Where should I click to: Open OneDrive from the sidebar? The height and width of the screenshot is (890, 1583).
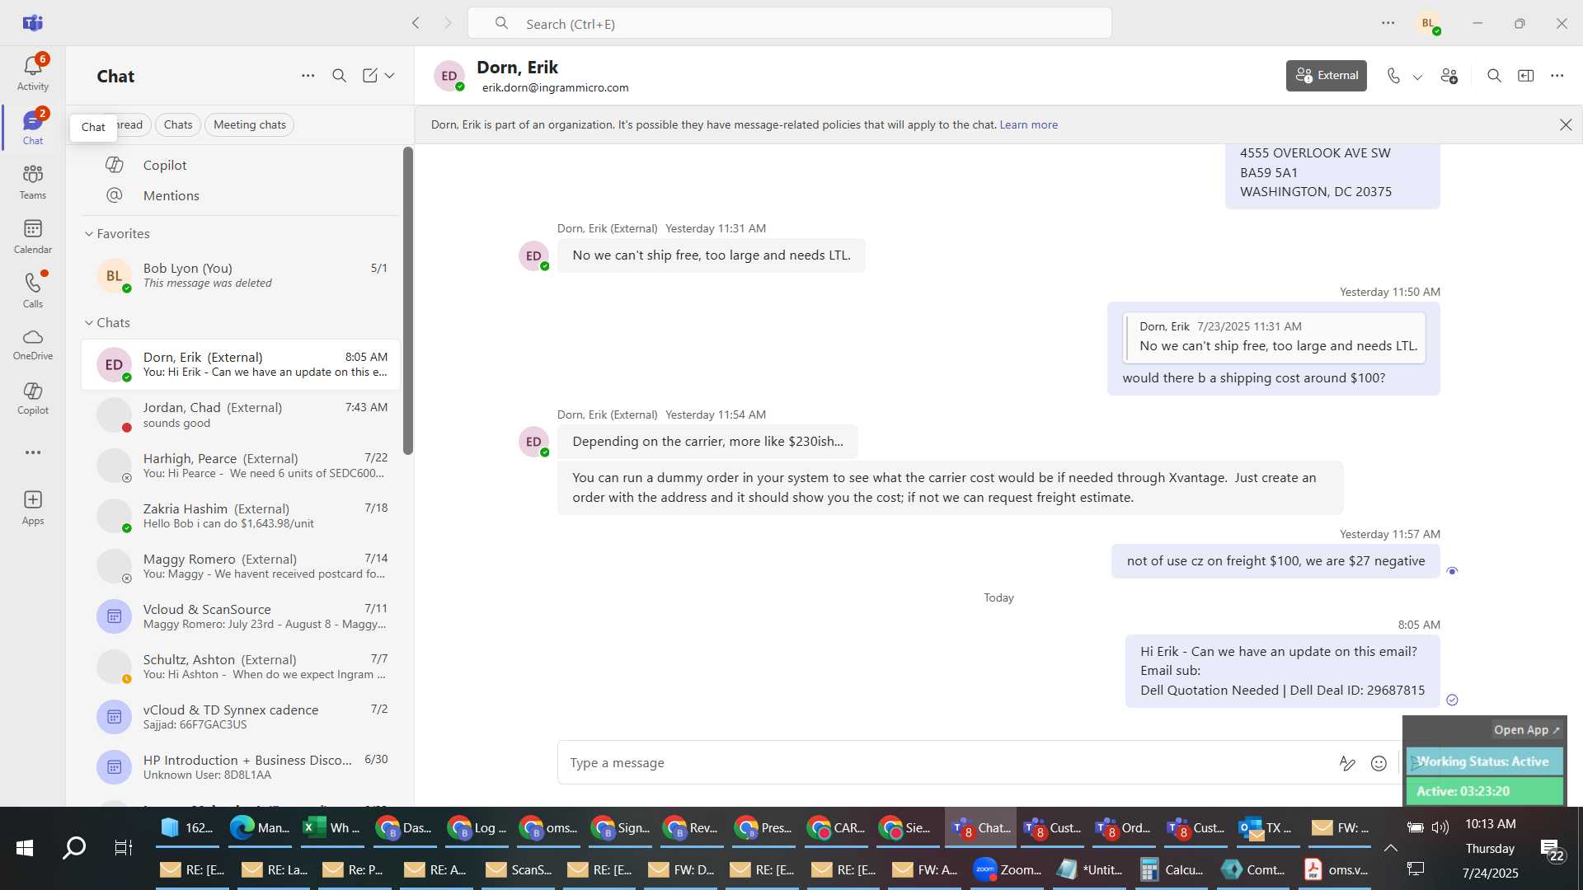33,344
